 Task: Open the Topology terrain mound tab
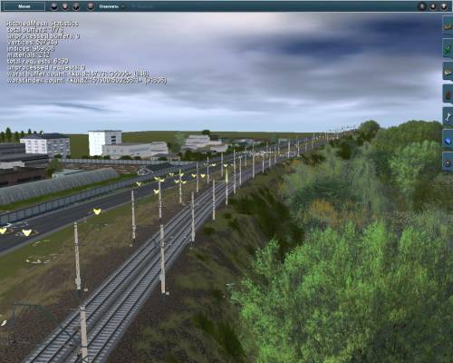click(x=448, y=25)
